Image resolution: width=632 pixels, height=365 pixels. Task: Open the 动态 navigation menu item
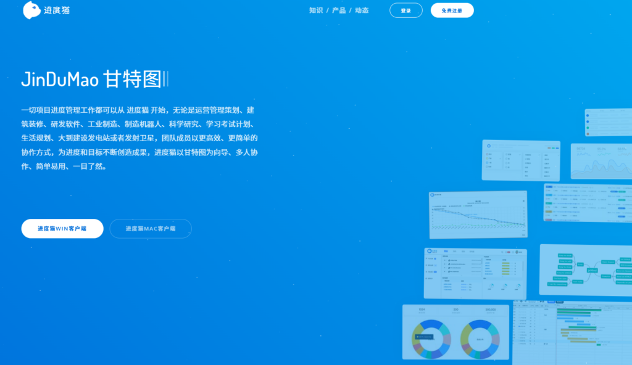click(361, 10)
